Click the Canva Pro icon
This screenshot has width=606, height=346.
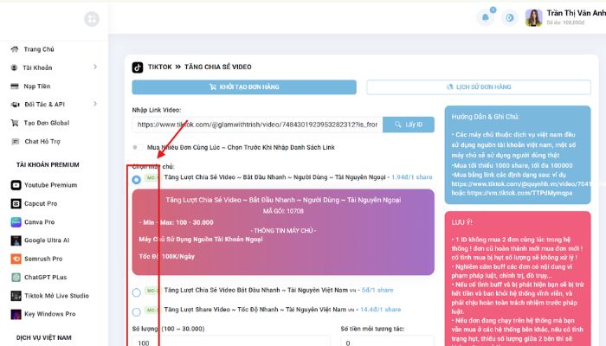(16, 222)
